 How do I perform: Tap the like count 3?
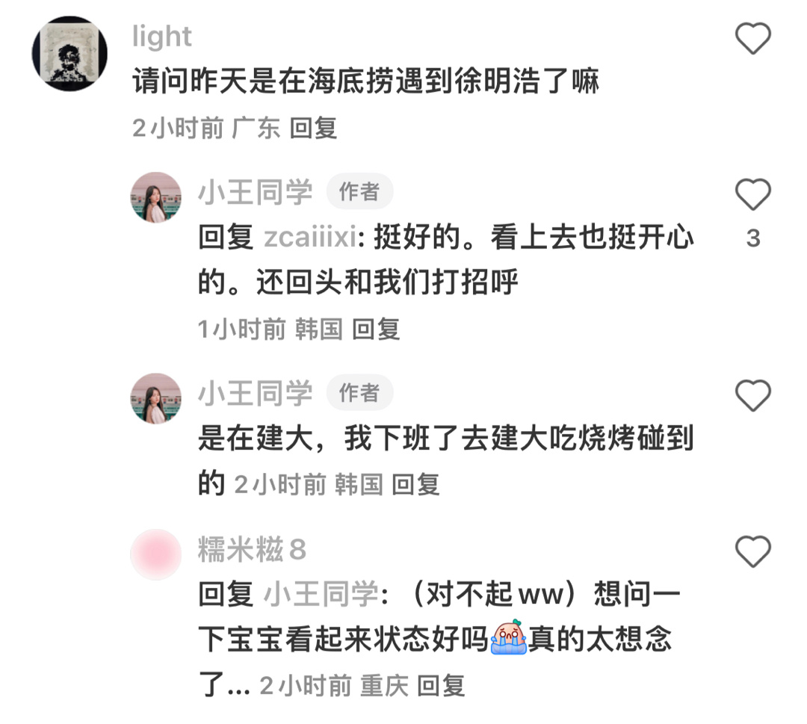753,238
